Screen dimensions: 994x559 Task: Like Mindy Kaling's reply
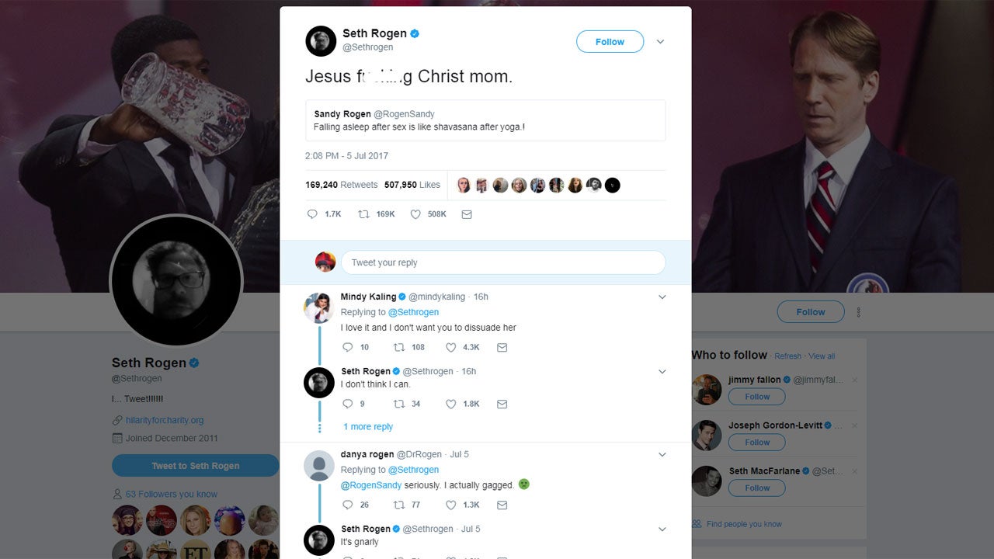(451, 348)
